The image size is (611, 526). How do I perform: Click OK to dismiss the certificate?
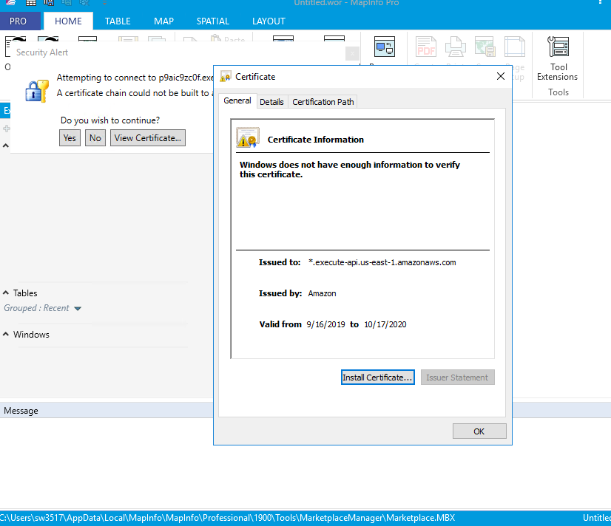tap(479, 431)
